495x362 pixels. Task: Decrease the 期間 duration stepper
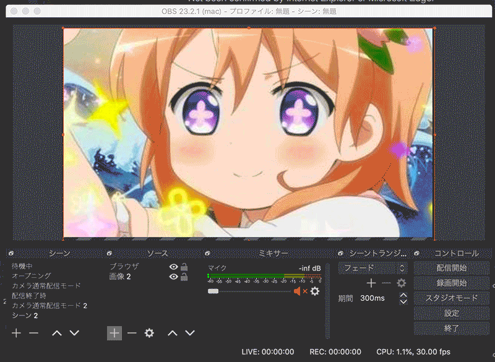click(403, 301)
